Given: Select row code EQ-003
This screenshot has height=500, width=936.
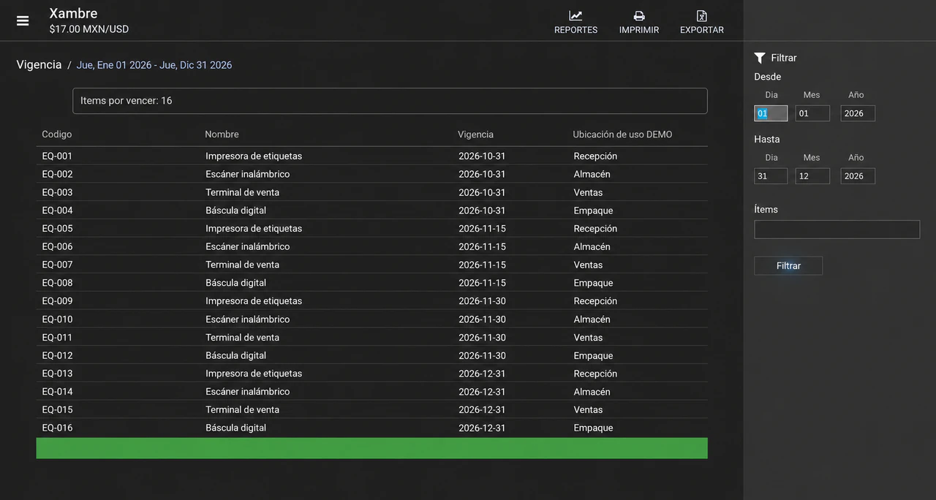Looking at the screenshot, I should pos(57,192).
